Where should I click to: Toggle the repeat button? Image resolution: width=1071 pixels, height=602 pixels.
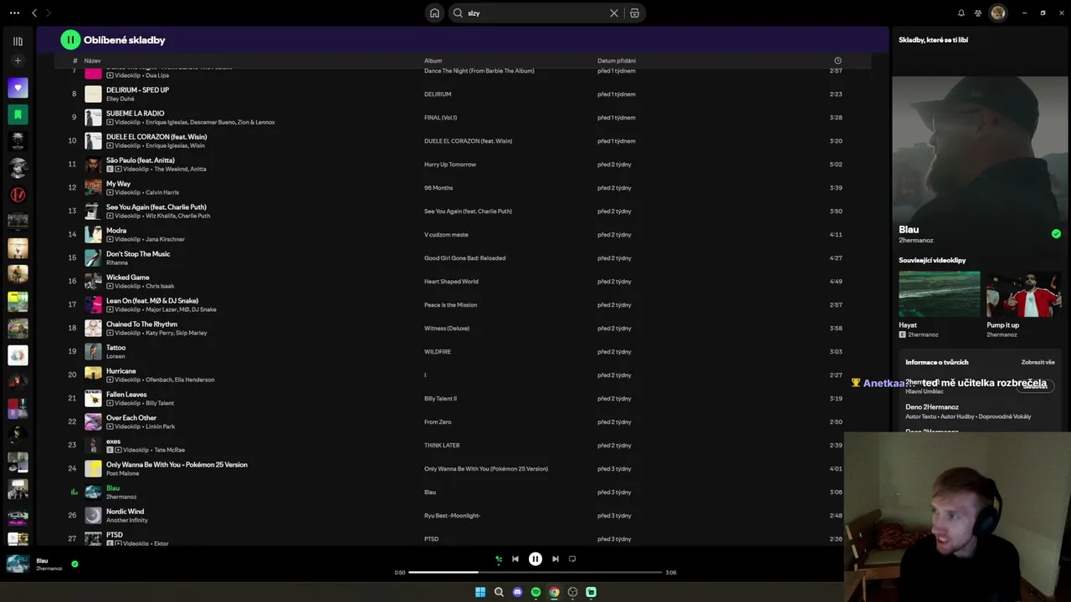572,559
